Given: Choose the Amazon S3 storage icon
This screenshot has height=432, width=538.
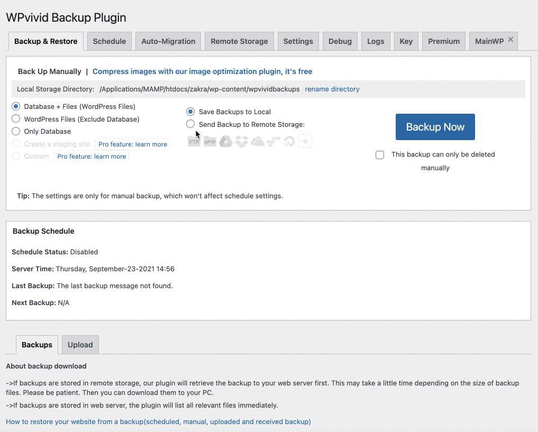Looking at the screenshot, I should point(273,141).
